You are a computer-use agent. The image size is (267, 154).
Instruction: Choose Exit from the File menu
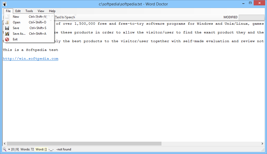coord(29,39)
